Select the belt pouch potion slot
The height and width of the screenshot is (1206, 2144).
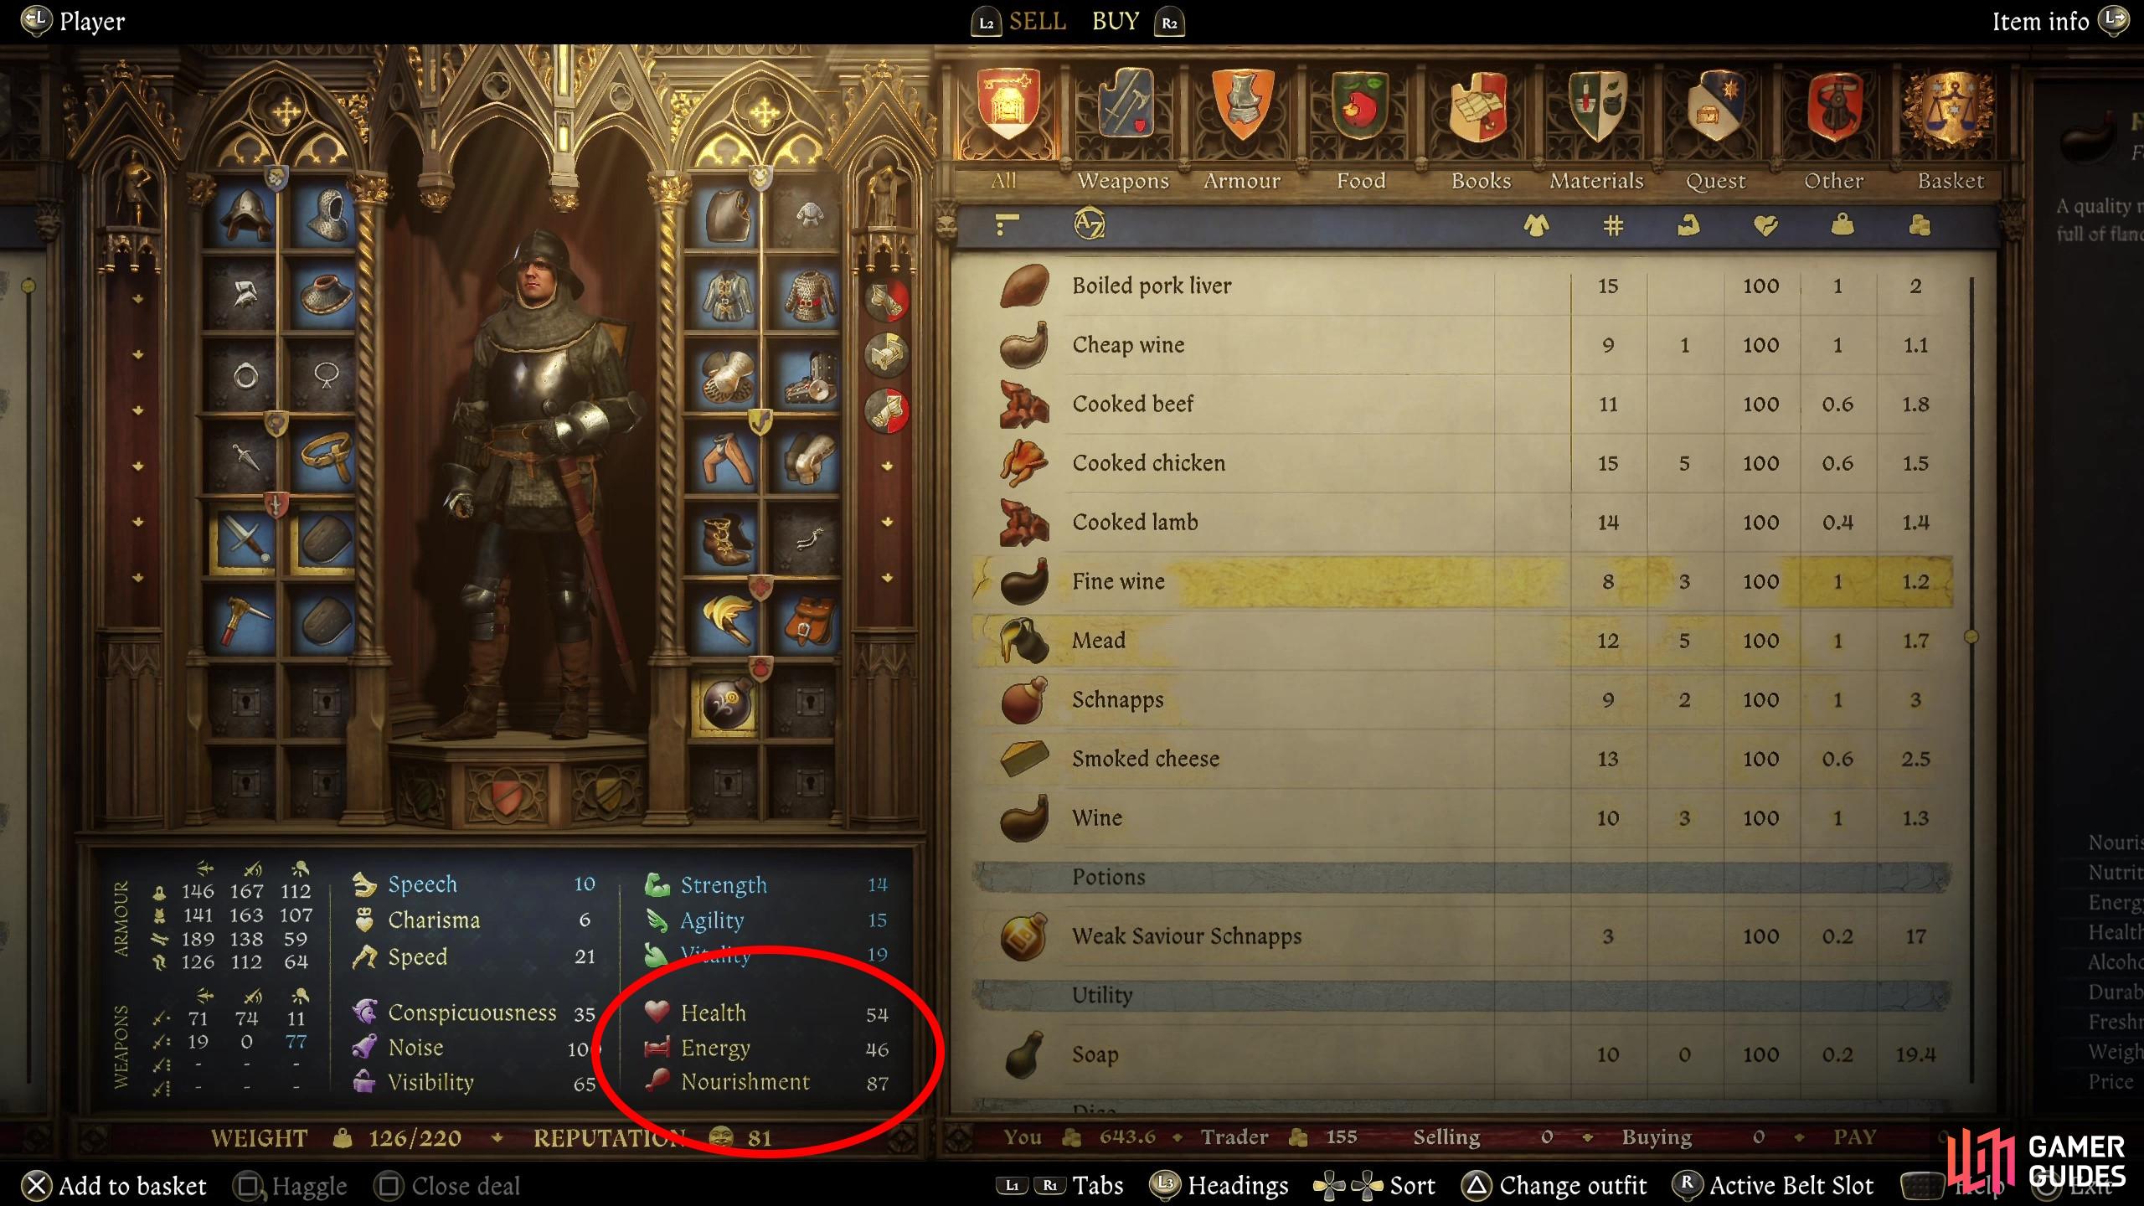(725, 703)
